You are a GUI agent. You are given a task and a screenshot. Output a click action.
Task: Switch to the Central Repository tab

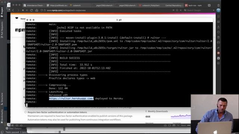pos(173,5)
